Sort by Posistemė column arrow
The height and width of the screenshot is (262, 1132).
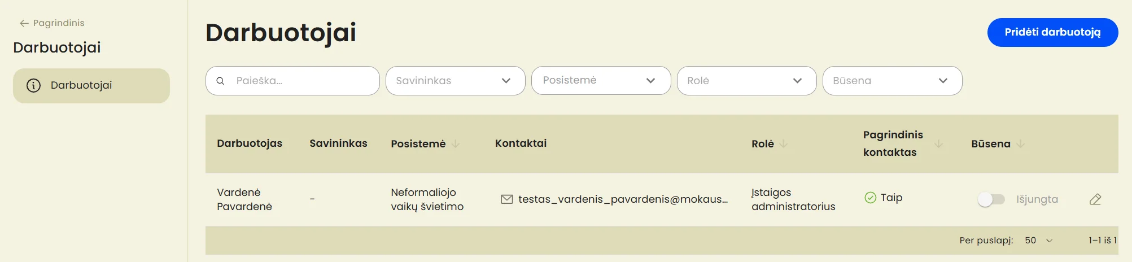coord(455,144)
